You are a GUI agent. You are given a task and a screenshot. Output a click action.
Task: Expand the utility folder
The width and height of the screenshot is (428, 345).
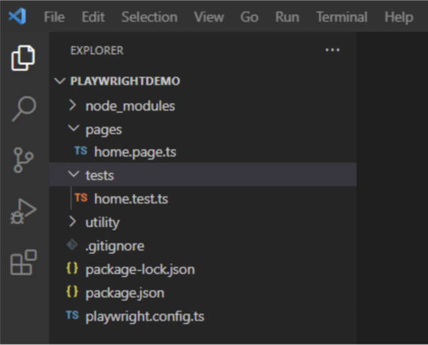[x=73, y=222]
